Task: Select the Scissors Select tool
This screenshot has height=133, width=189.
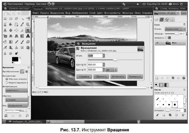Action: [x=5, y=24]
